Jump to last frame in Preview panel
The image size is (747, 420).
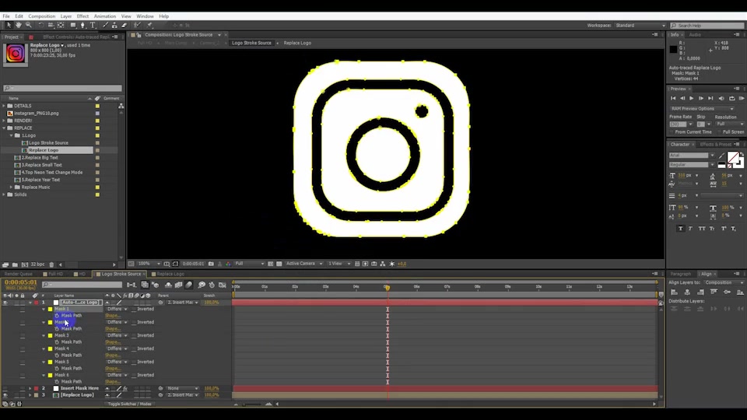[710, 98]
